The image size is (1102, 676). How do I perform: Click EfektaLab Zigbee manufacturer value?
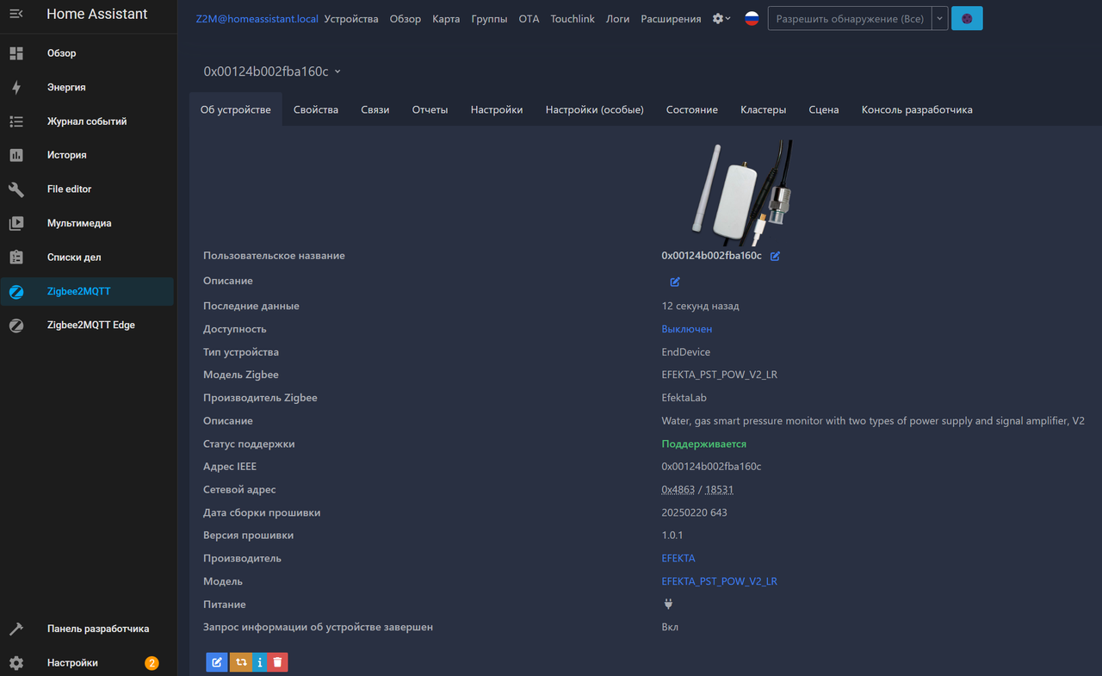(684, 398)
